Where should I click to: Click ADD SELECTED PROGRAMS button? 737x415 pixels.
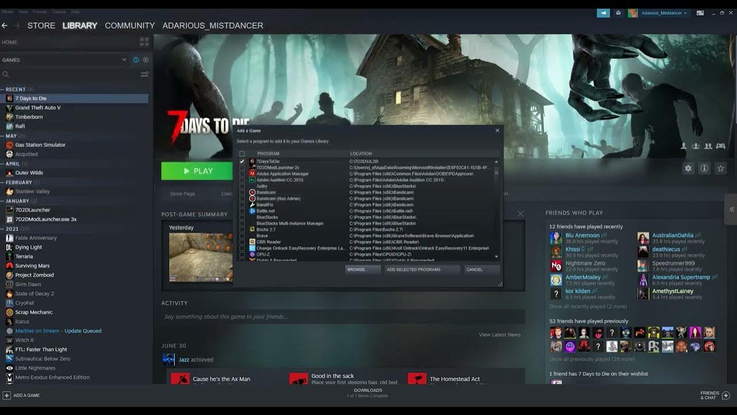pyautogui.click(x=422, y=269)
